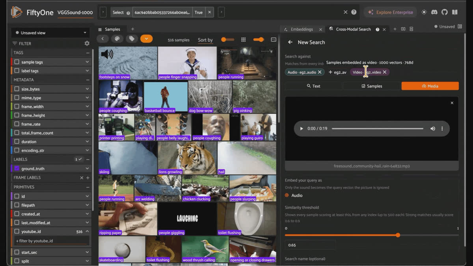The width and height of the screenshot is (473, 266).
Task: Click the FiftyOne logo icon
Action: [16, 12]
